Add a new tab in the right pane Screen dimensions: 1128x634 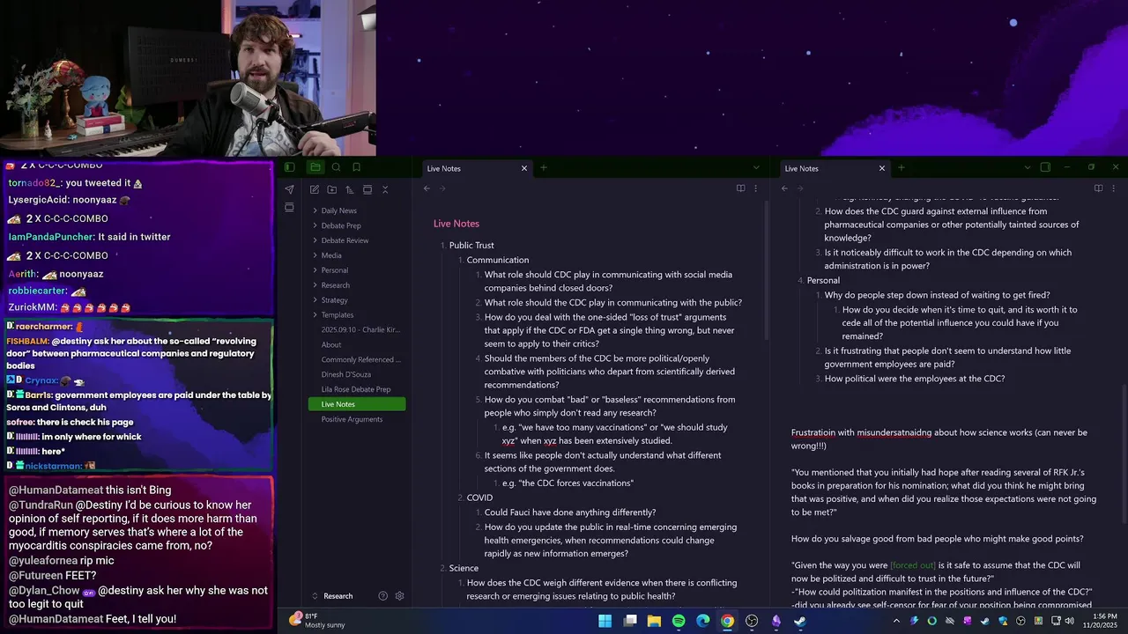[901, 167]
